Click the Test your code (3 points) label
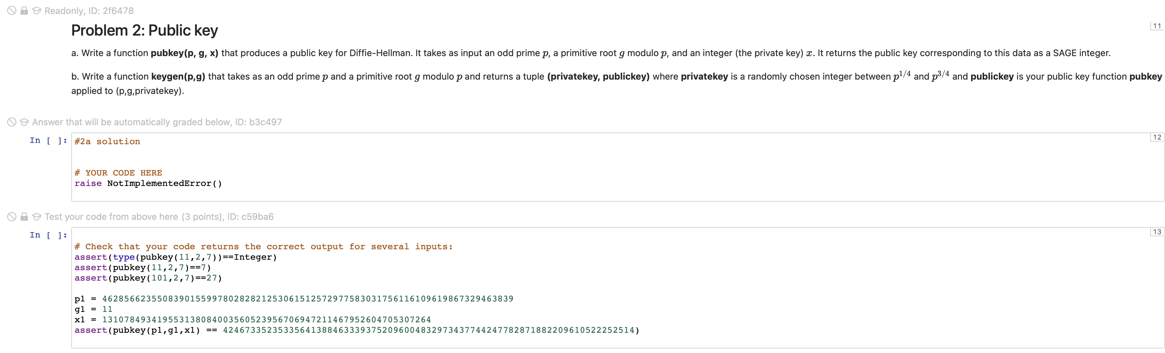Screen dimensions: 1165x353 point(158,217)
